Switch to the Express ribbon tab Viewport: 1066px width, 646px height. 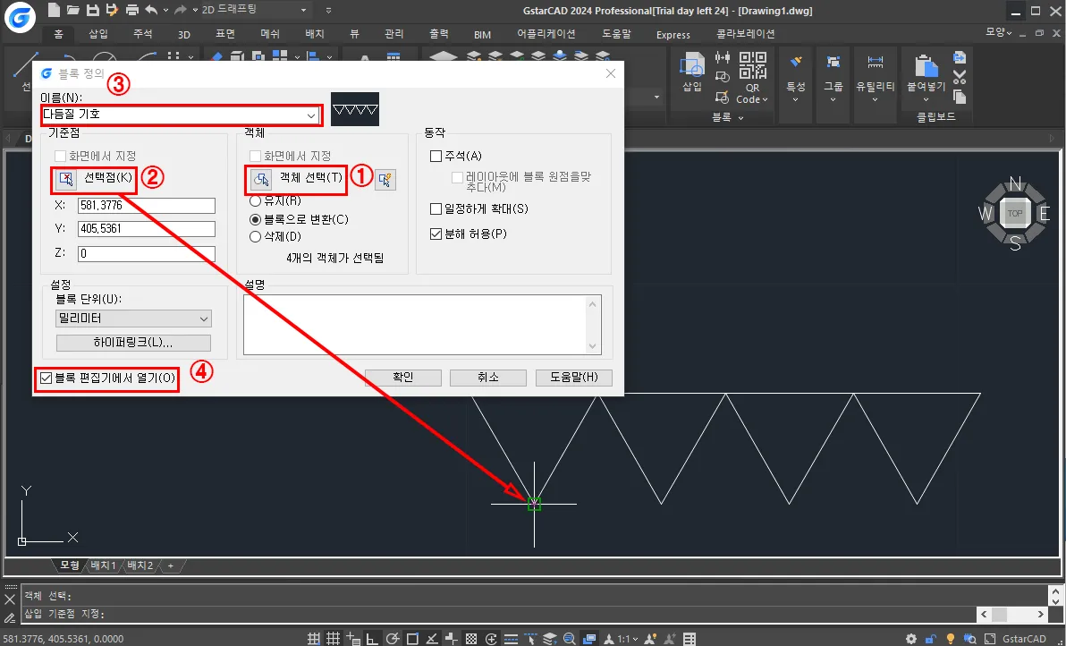673,34
